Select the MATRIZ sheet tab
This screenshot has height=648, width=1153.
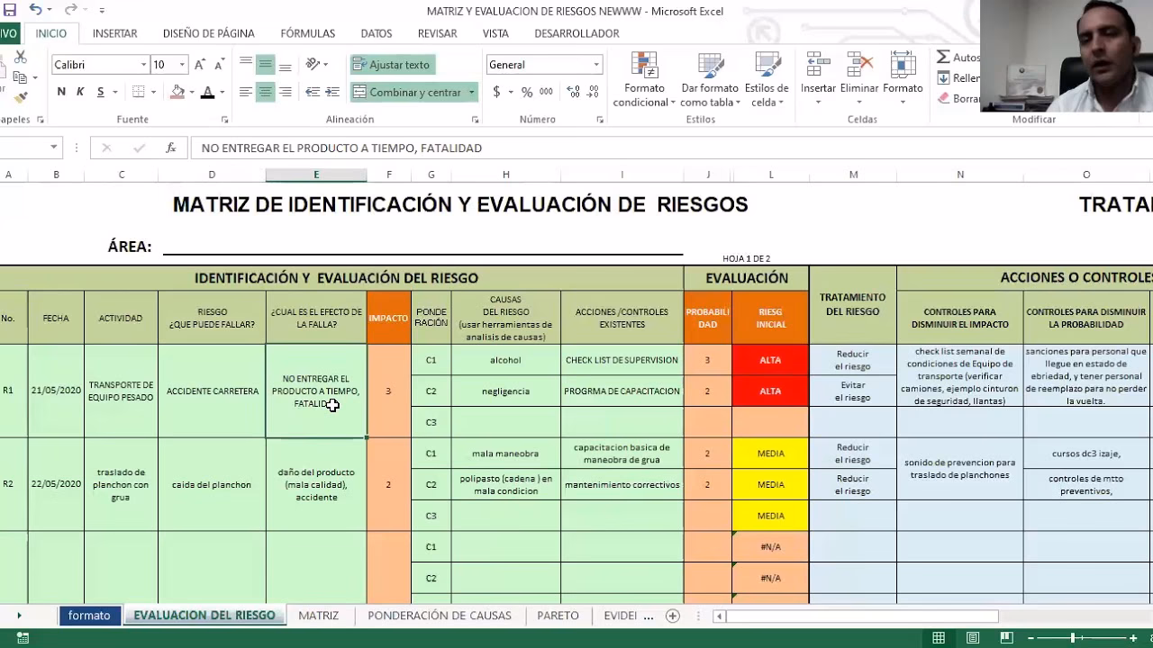tap(317, 616)
